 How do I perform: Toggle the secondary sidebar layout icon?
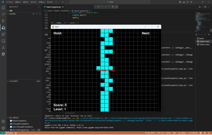point(188,2)
